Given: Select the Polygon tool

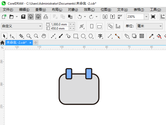Looking at the screenshot, I should (91, 36).
